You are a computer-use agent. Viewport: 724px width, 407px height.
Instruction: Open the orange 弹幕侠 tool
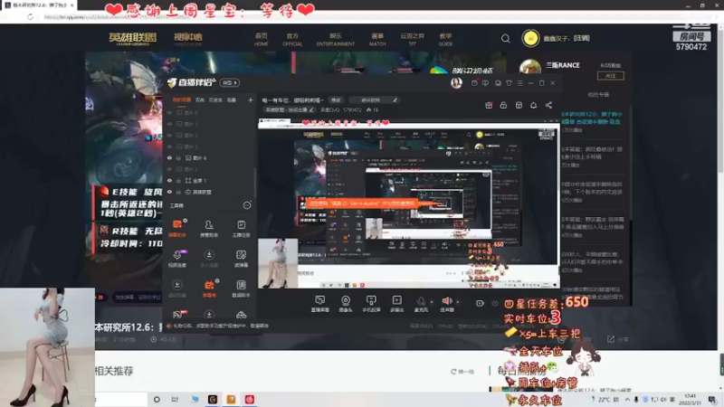(209, 289)
